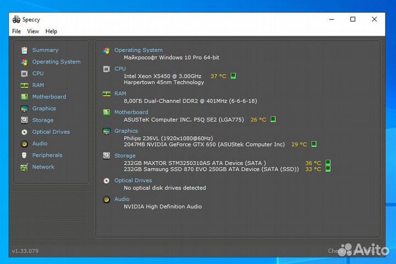
Task: Click Storage drive icon in summary pane
Action: click(x=107, y=156)
